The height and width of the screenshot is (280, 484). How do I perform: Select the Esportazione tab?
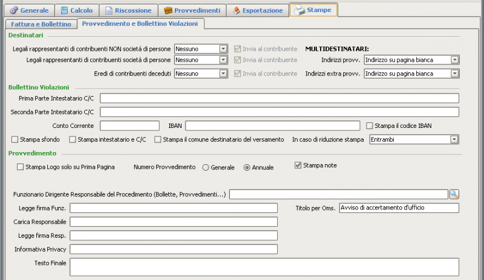pos(258,10)
